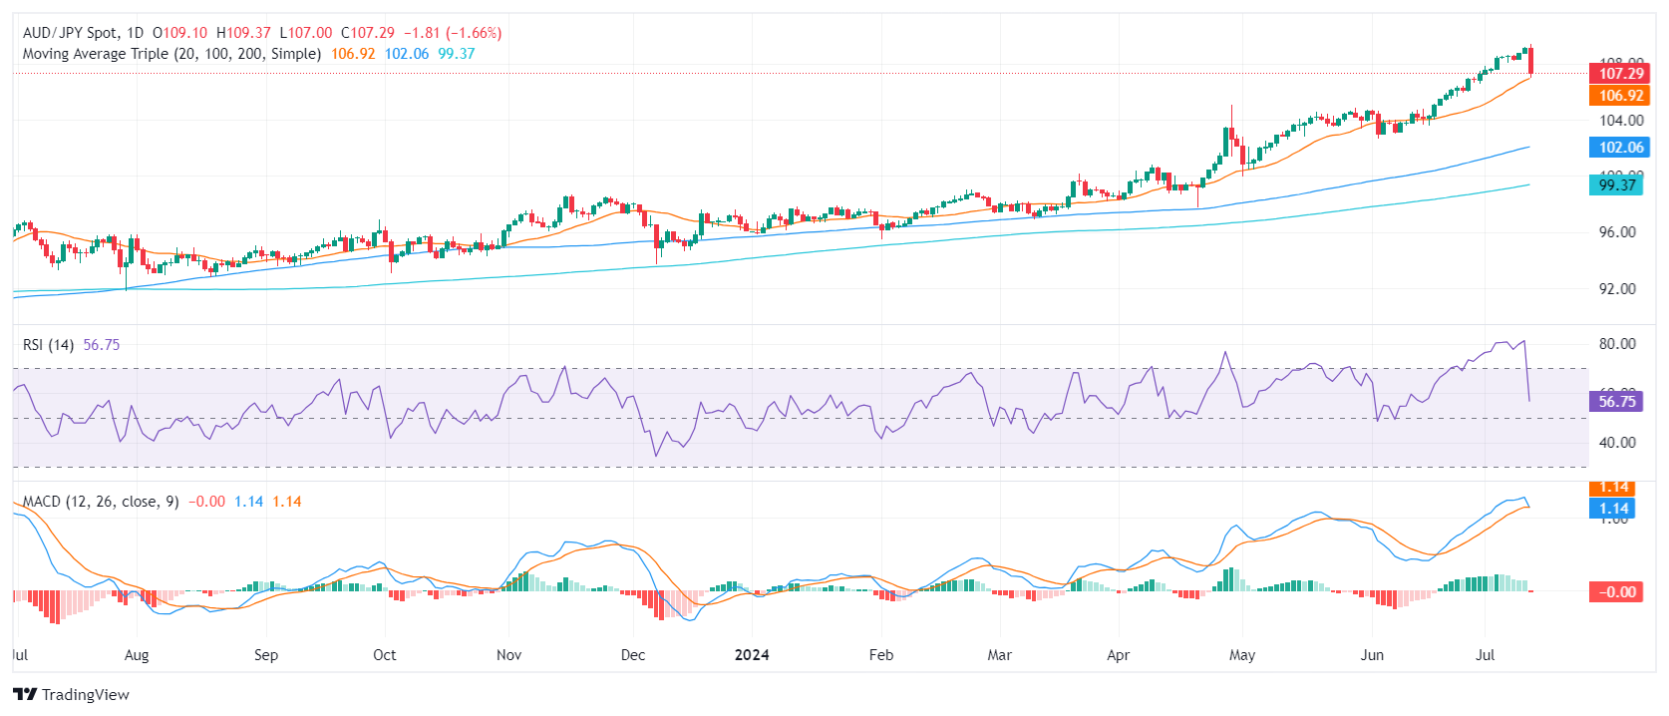The image size is (1669, 716).
Task: Click the orange 1.14 MACD signal tag
Action: [x=1613, y=488]
